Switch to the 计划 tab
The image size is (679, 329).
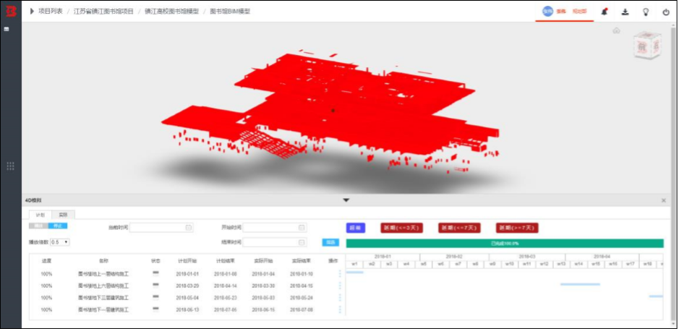click(40, 215)
